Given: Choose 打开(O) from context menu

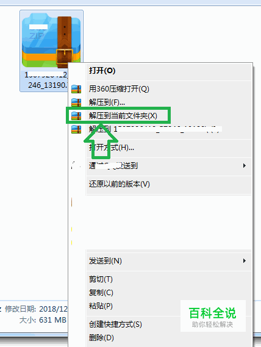Looking at the screenshot, I should coord(102,71).
